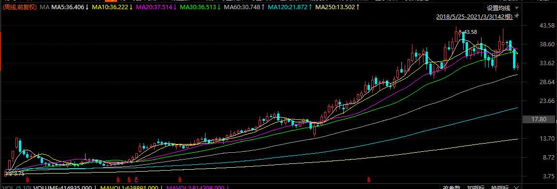Select the green MA30:36.513 value
Viewport: 557px width, 189px height.
(198, 7)
